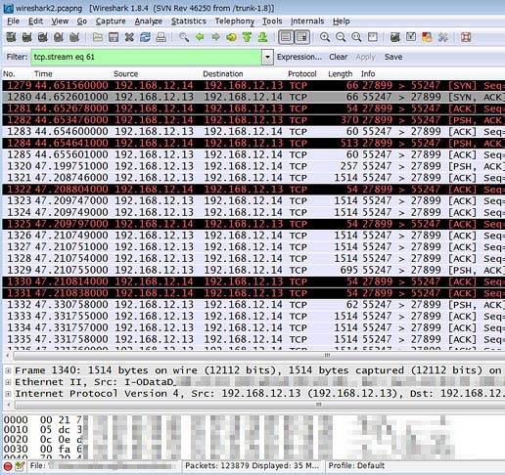Open the Analyze menu
The width and height of the screenshot is (505, 475).
149,22
